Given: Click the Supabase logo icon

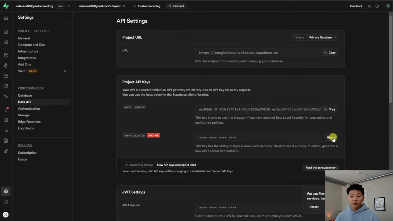Looking at the screenshot, I should 6,6.
